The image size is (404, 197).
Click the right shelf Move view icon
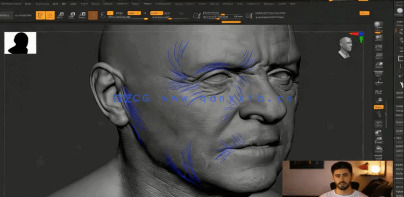pos(379,133)
